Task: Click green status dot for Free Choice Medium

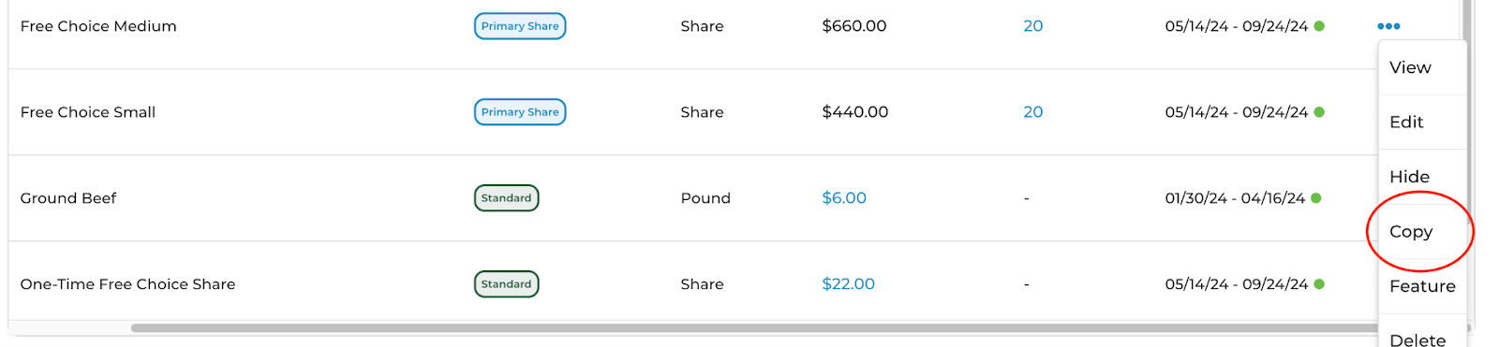Action: 1319,26
